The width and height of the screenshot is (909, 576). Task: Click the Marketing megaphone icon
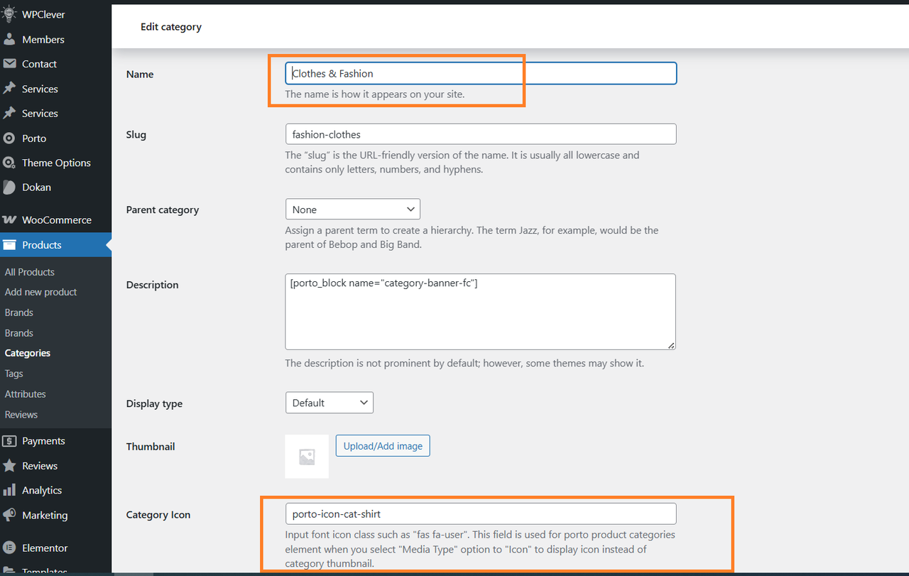click(9, 515)
